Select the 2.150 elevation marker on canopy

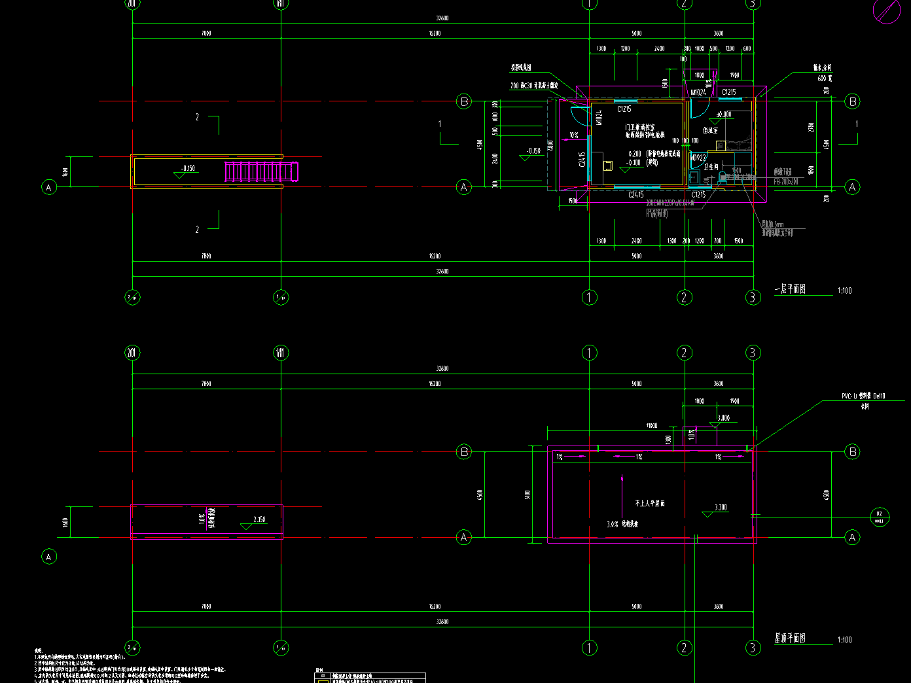coord(258,521)
